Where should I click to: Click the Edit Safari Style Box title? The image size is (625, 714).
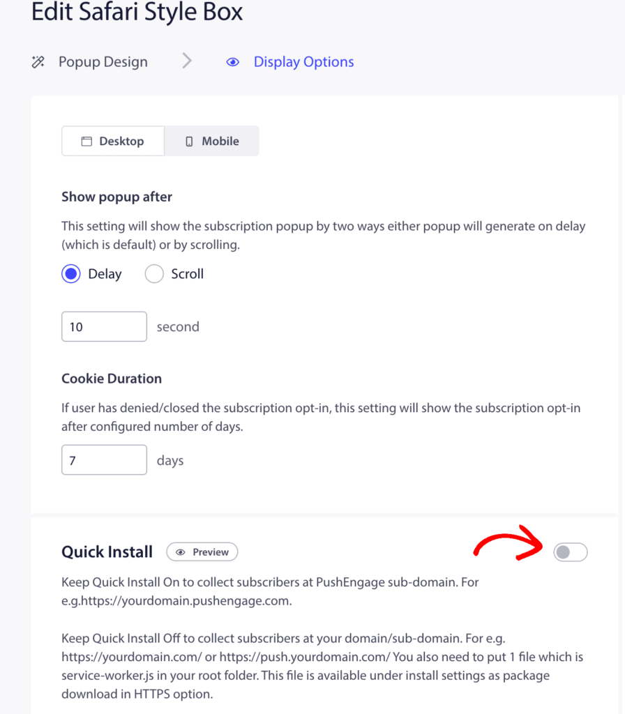click(137, 12)
